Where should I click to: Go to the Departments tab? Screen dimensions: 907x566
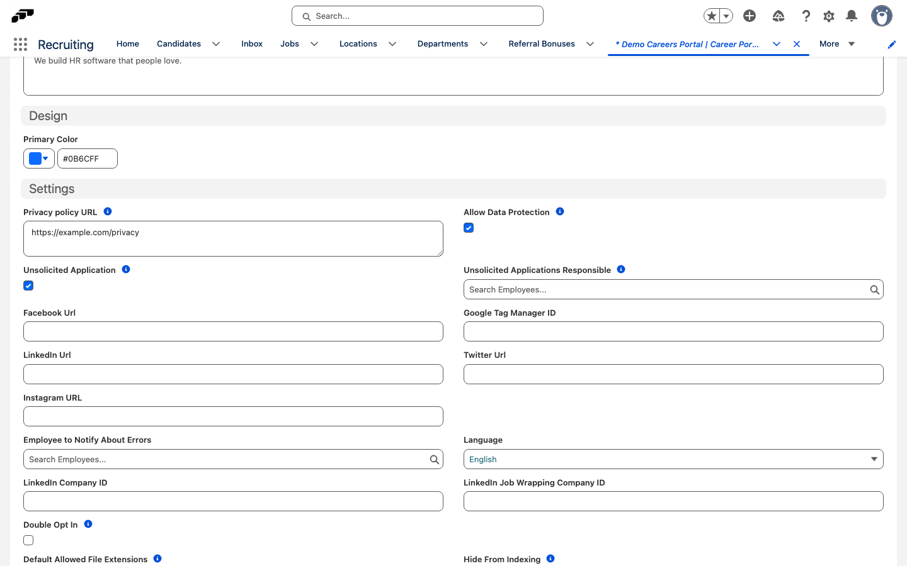coord(443,44)
